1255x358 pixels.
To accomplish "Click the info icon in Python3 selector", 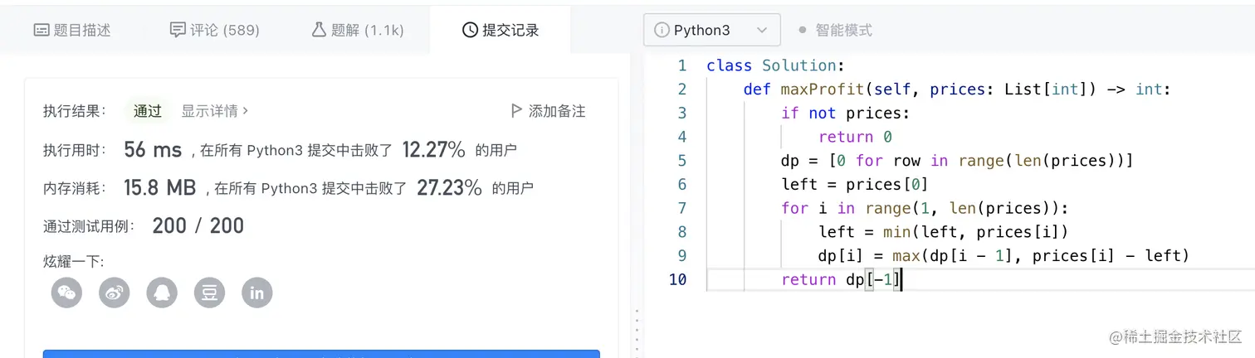I will pyautogui.click(x=662, y=30).
